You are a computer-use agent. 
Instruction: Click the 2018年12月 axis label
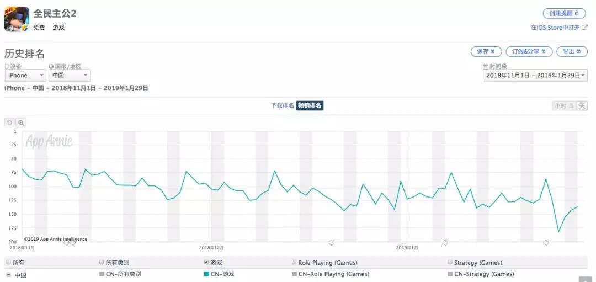211,248
